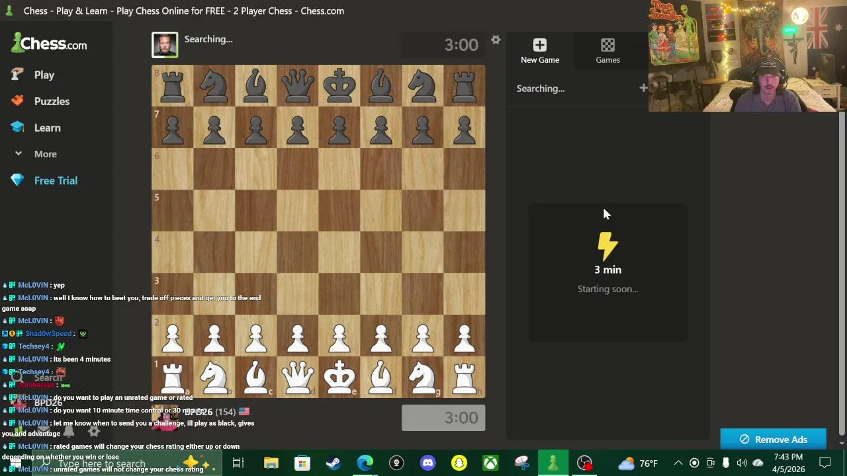Screen dimensions: 847x476
Task: Select the white queen on d1
Action: [298, 376]
